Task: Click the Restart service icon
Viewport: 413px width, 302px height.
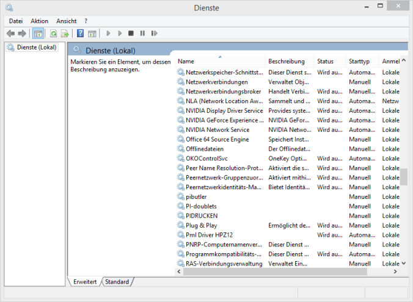Action: (x=155, y=34)
